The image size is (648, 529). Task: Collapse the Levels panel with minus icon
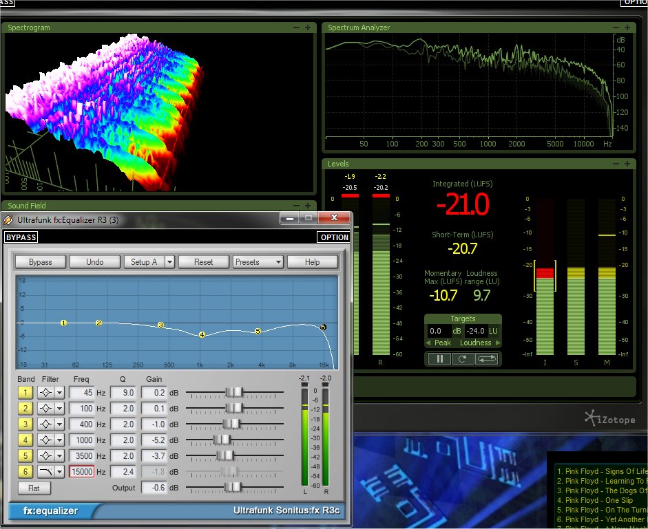pos(616,164)
